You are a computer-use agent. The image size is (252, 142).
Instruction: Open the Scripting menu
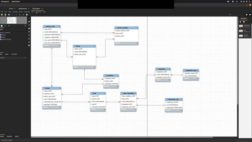(39, 12)
